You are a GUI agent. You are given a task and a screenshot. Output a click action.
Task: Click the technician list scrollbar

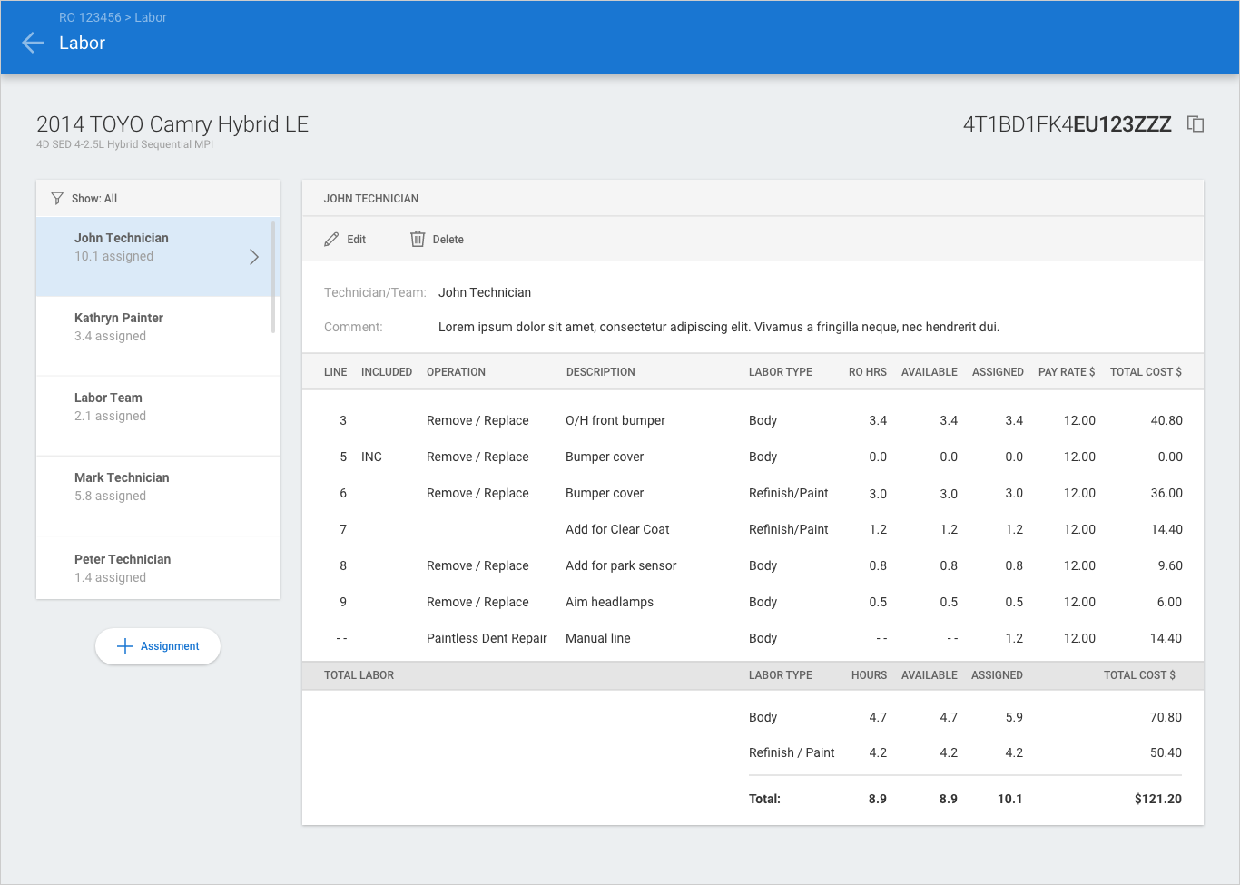(x=273, y=277)
